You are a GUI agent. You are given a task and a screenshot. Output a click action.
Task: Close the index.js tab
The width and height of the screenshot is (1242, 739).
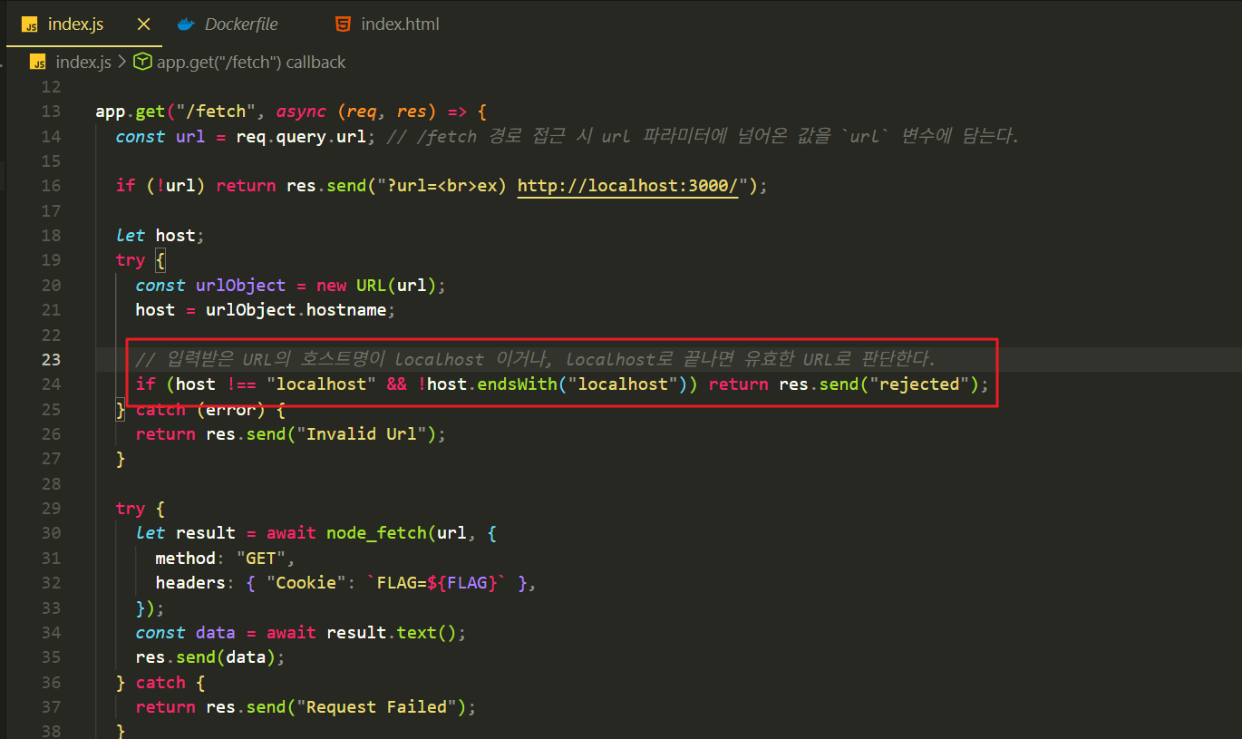143,24
